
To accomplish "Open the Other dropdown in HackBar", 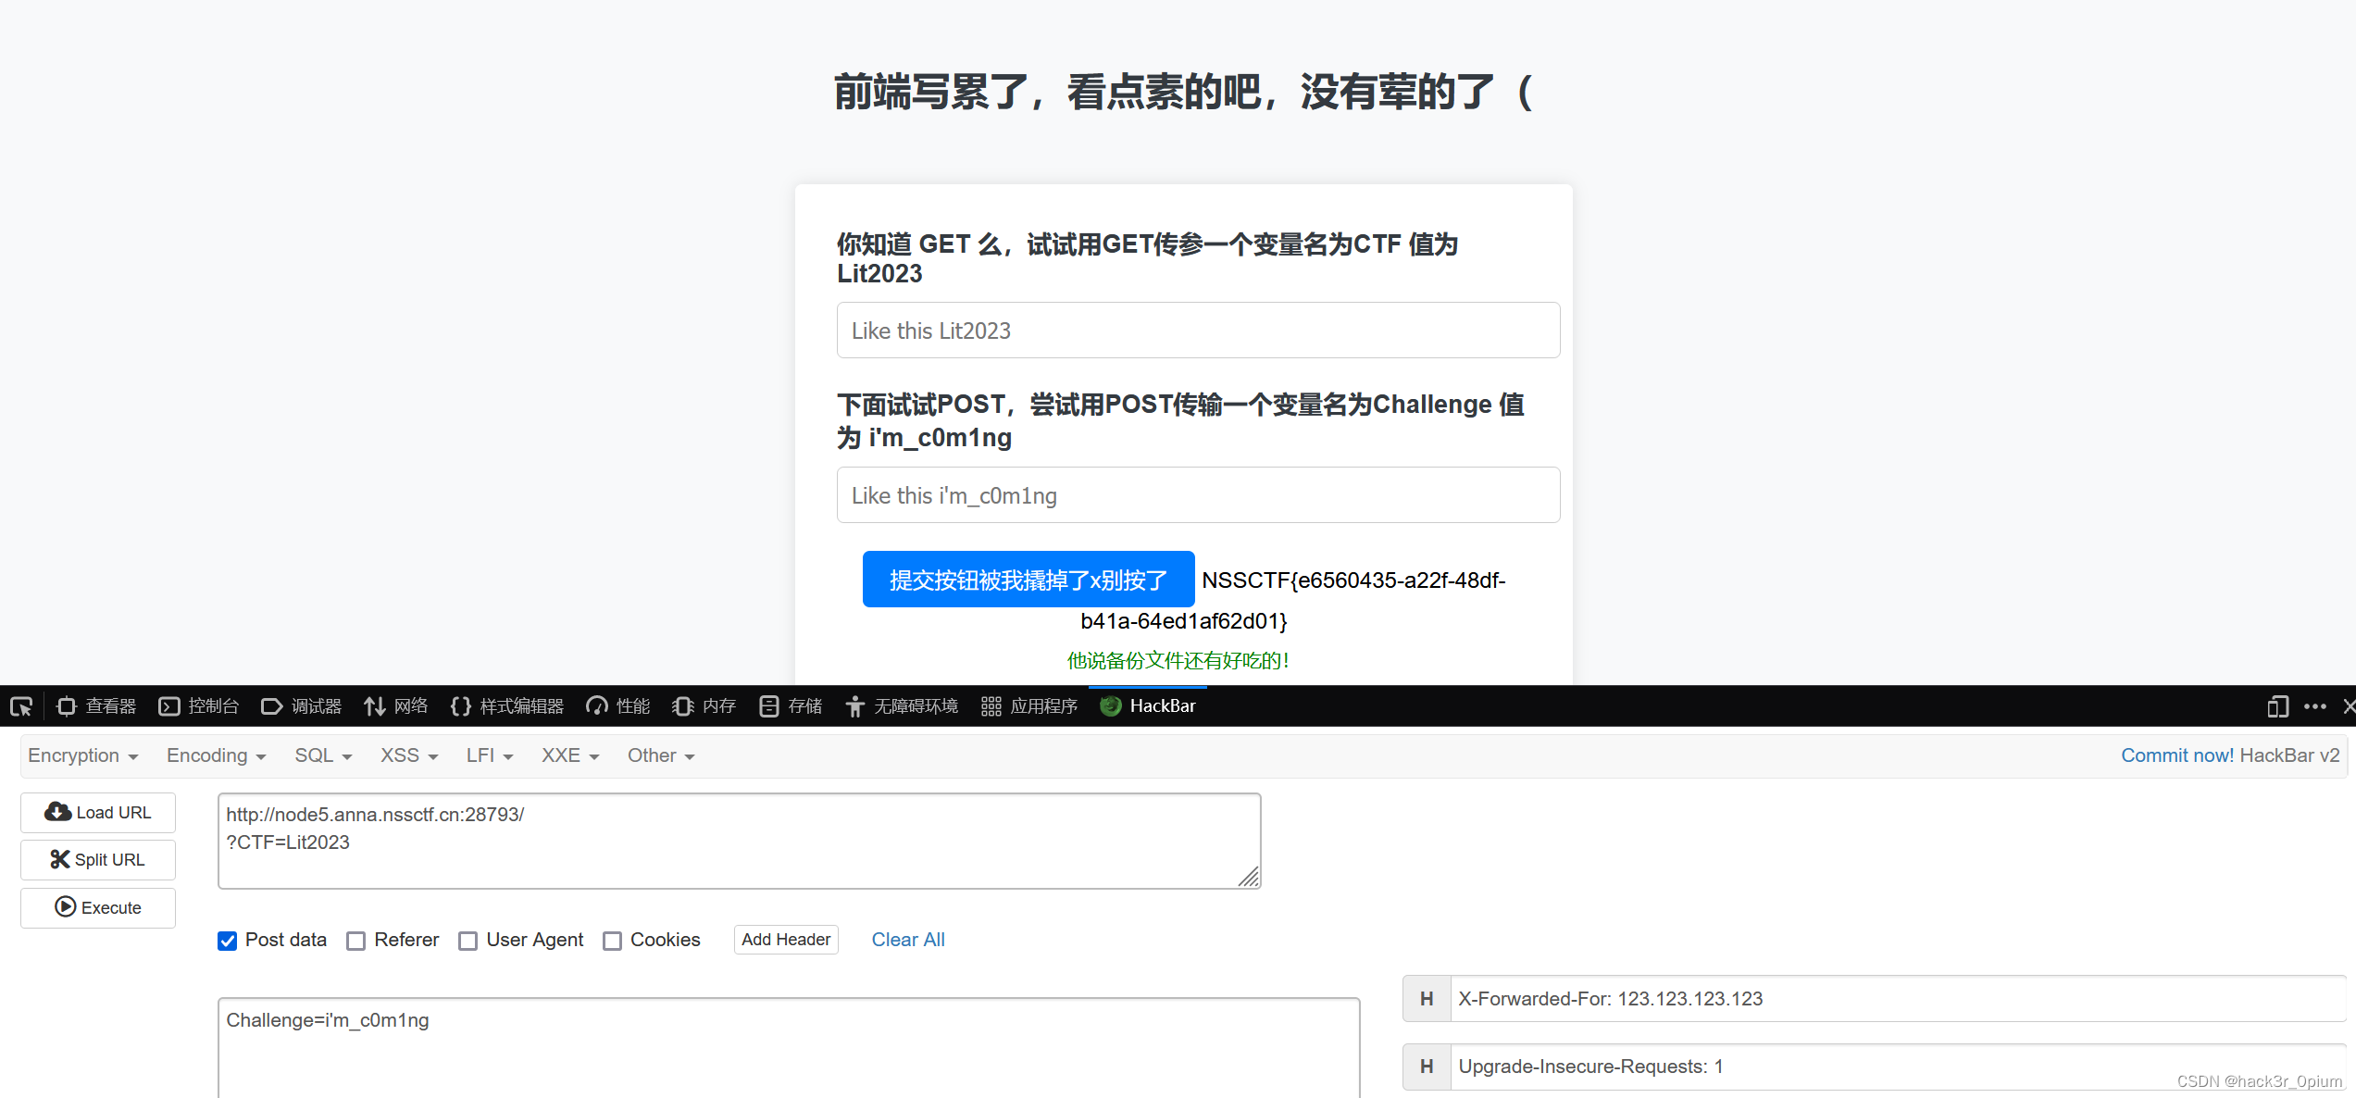I will pyautogui.click(x=659, y=755).
